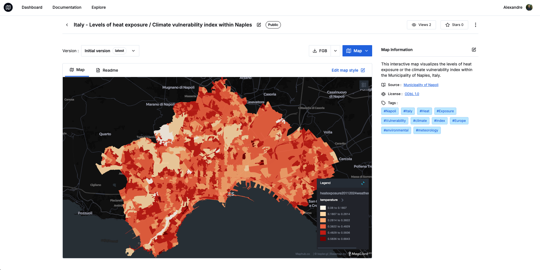
Task: Click the 0.2814 to 0.3822 color swatch
Action: [x=323, y=220]
